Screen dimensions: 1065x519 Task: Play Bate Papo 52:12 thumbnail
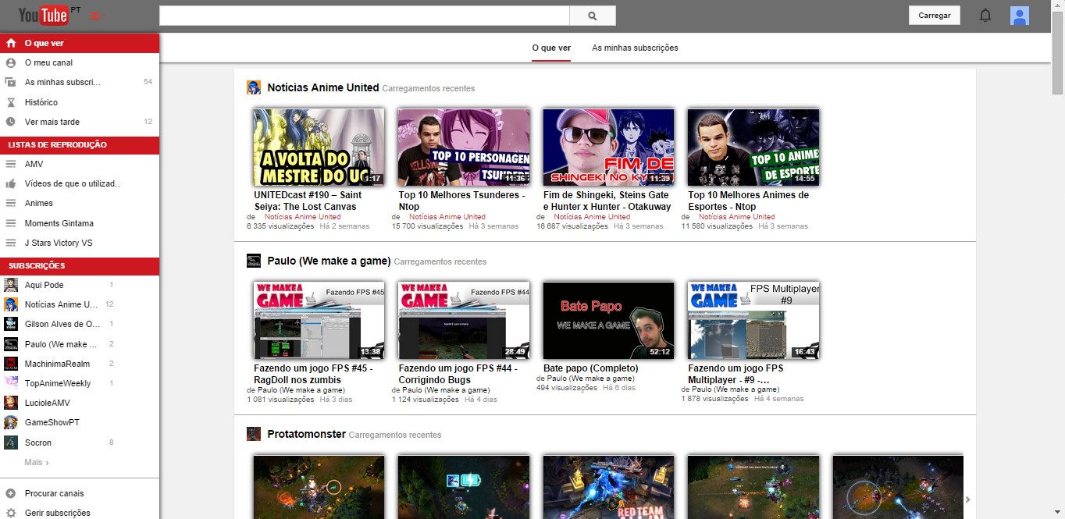click(608, 320)
